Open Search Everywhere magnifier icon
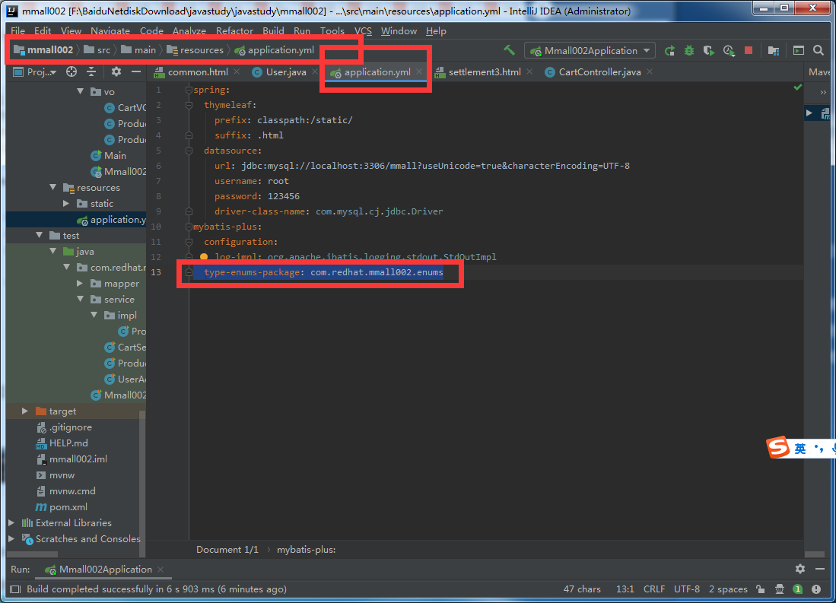The height and width of the screenshot is (603, 836). point(819,51)
